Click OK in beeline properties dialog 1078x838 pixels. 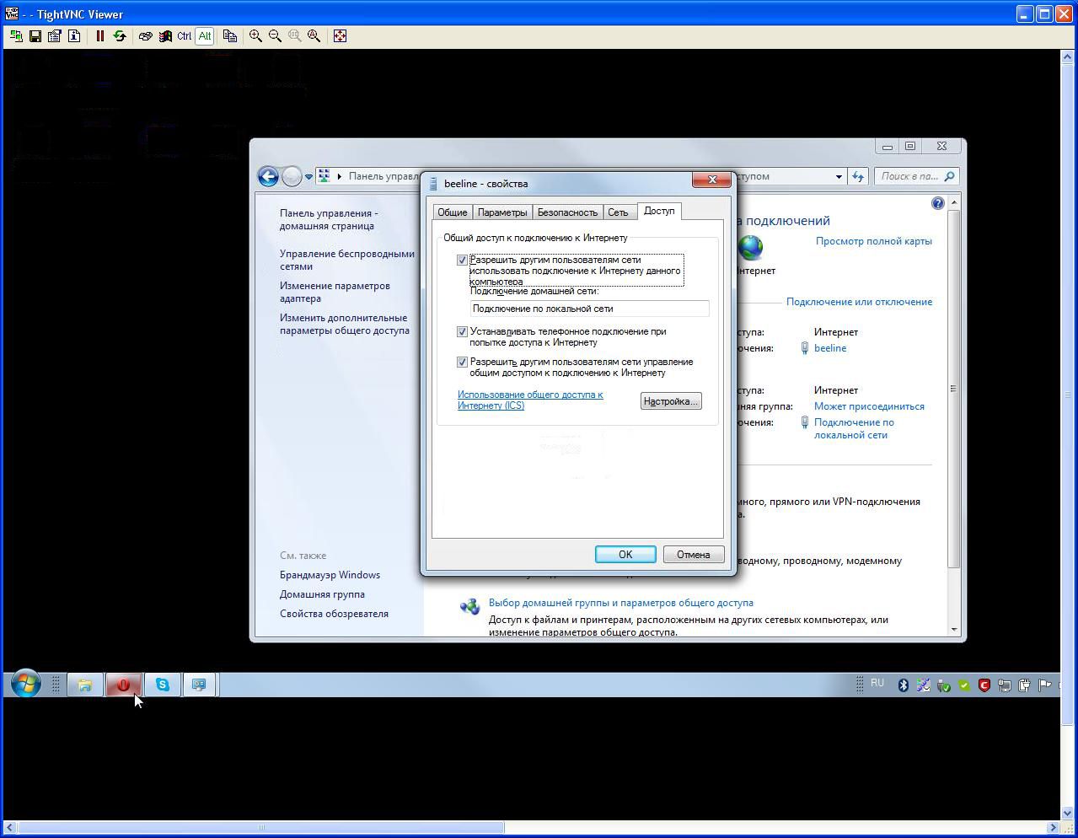[x=625, y=554]
